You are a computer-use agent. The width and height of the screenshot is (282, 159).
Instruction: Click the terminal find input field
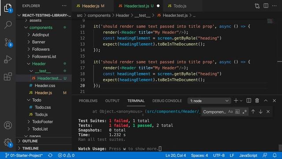(215, 112)
